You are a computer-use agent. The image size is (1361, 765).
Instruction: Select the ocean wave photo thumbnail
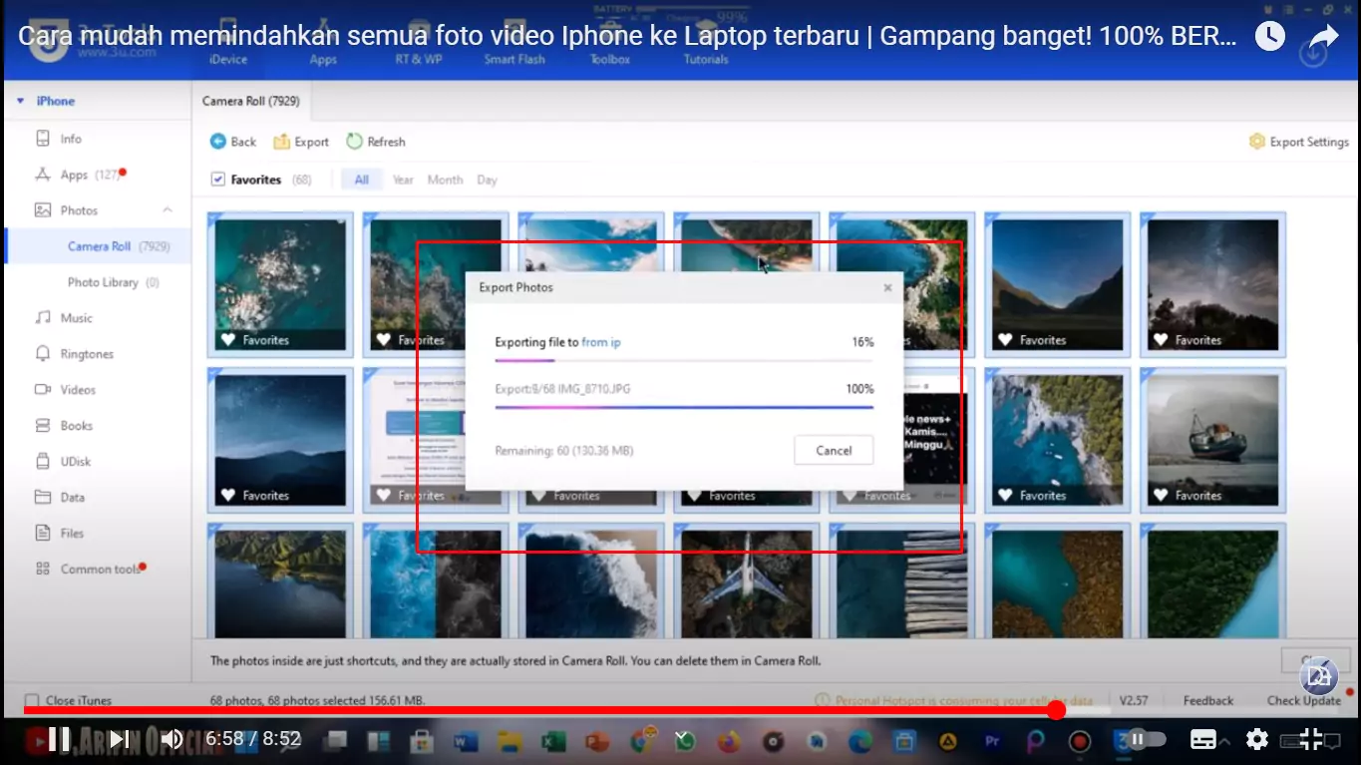click(591, 581)
